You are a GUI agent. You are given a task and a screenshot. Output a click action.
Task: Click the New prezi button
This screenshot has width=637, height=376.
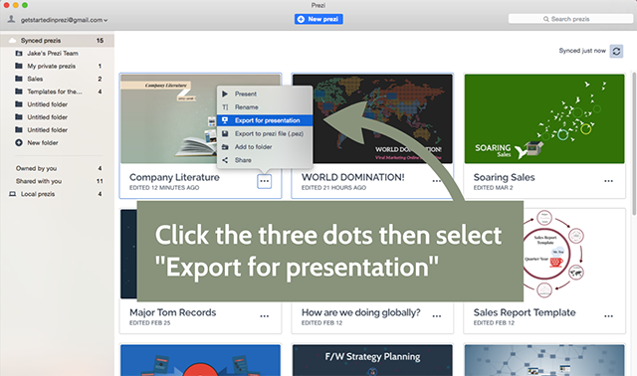click(318, 19)
